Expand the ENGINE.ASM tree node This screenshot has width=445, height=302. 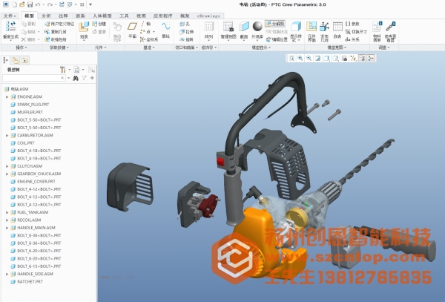(7, 96)
